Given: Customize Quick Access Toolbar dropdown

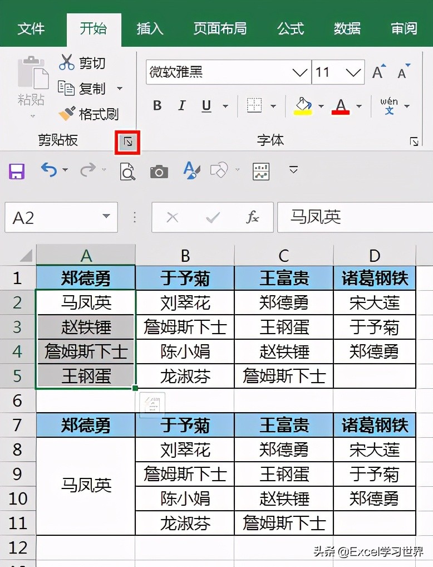Looking at the screenshot, I should [x=293, y=169].
